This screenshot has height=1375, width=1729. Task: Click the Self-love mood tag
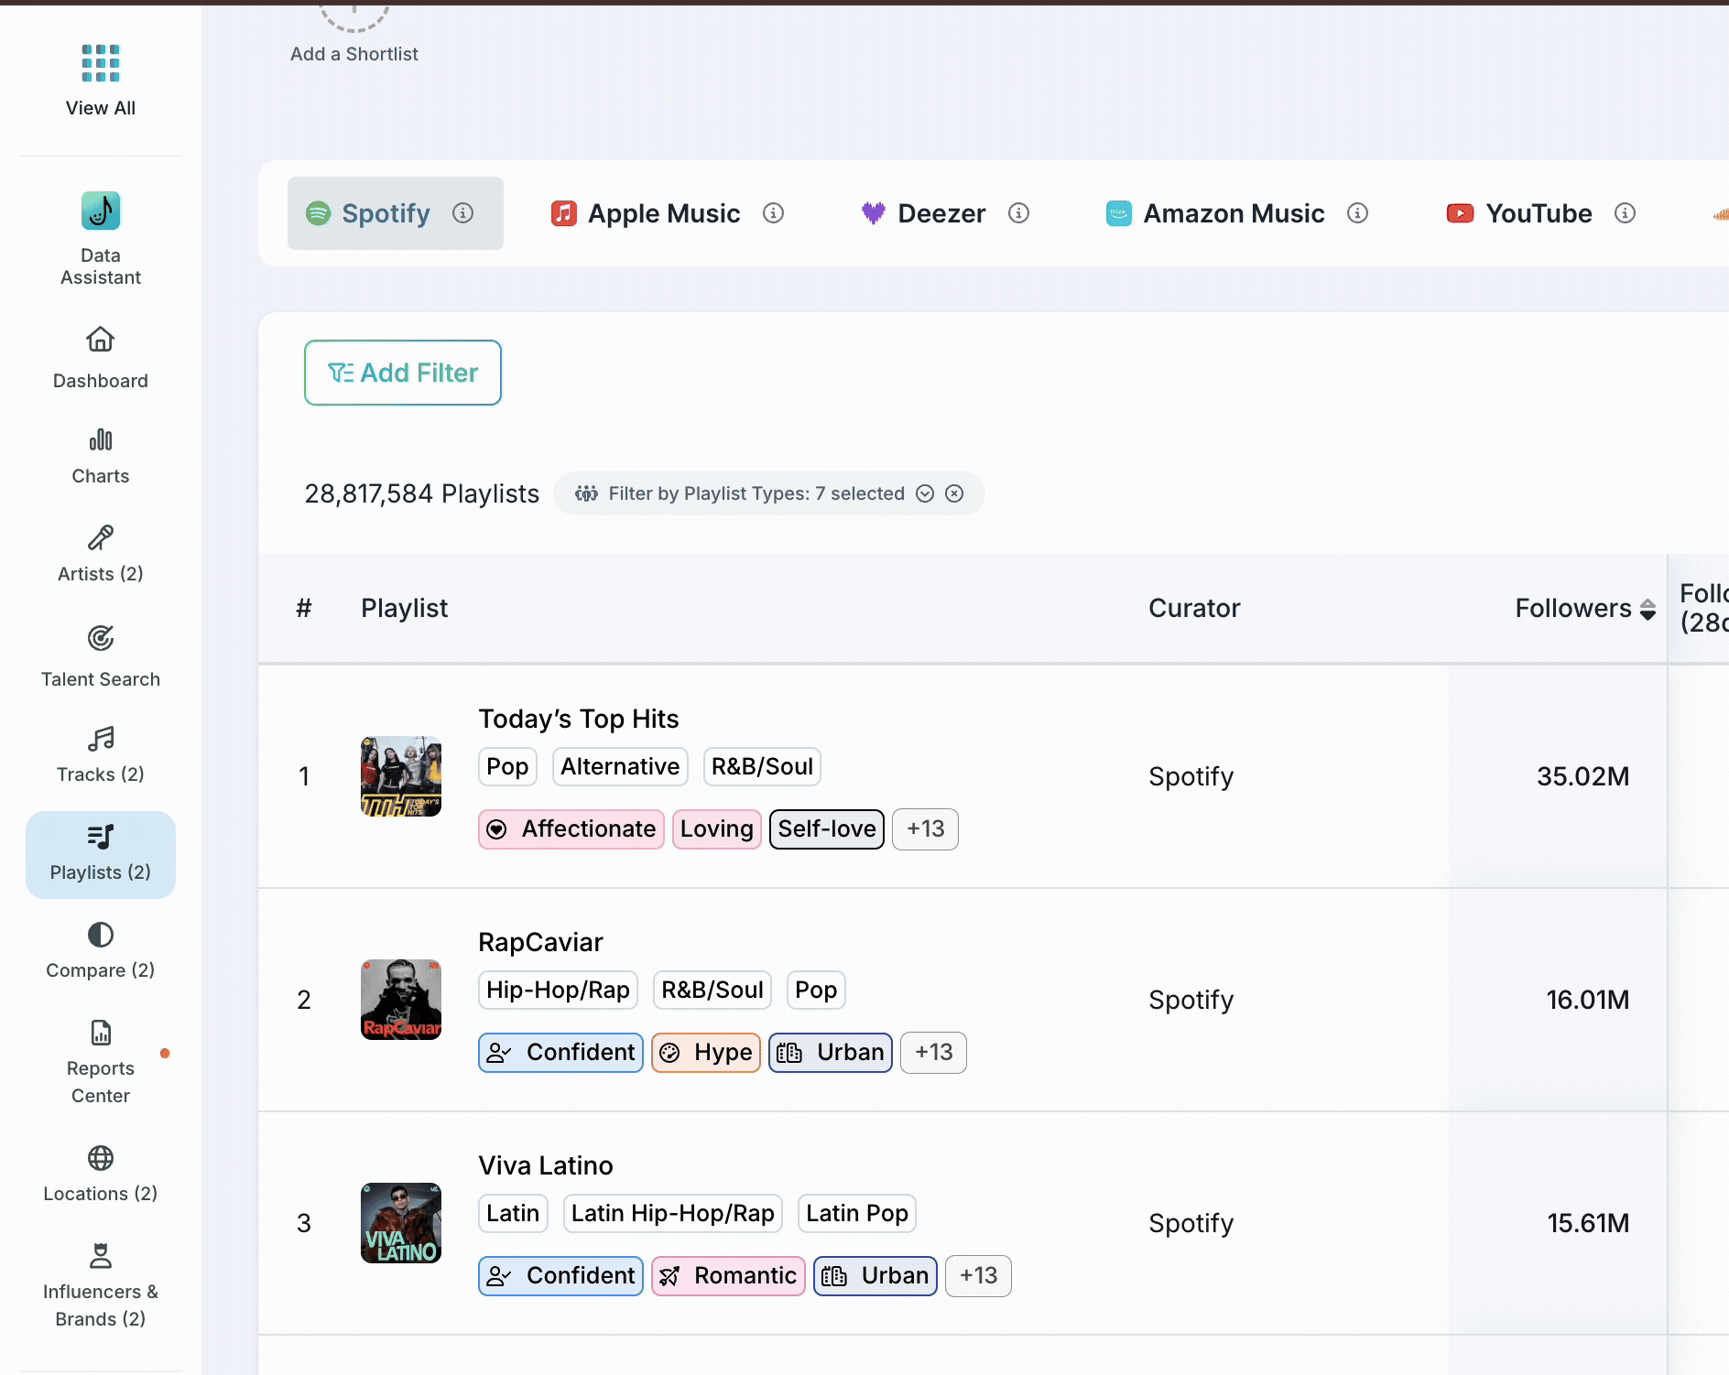(827, 828)
